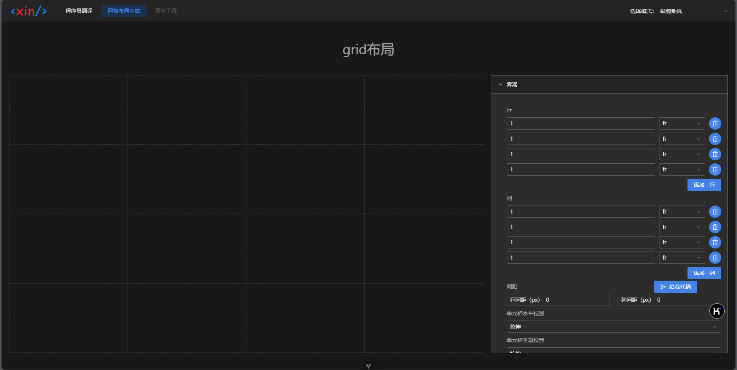Select the 网格布局生成 tab

(x=124, y=11)
